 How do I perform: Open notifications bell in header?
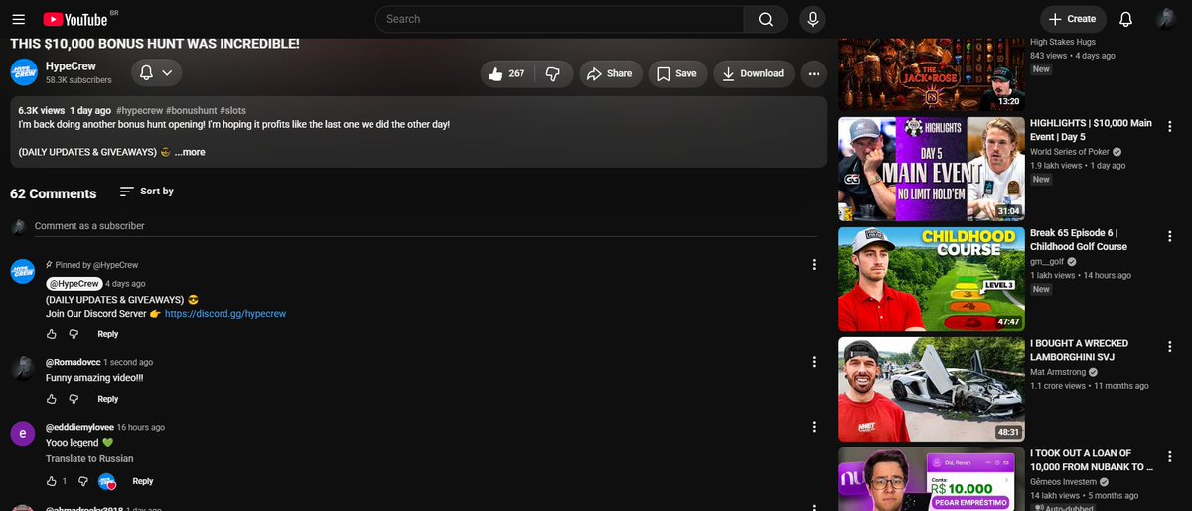pyautogui.click(x=1125, y=19)
